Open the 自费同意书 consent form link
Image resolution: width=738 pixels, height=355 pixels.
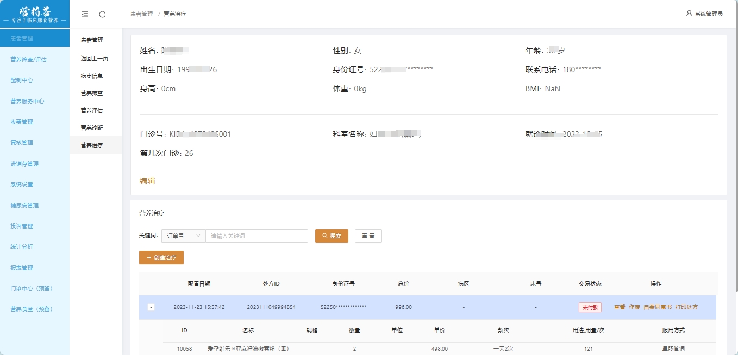[658, 307]
